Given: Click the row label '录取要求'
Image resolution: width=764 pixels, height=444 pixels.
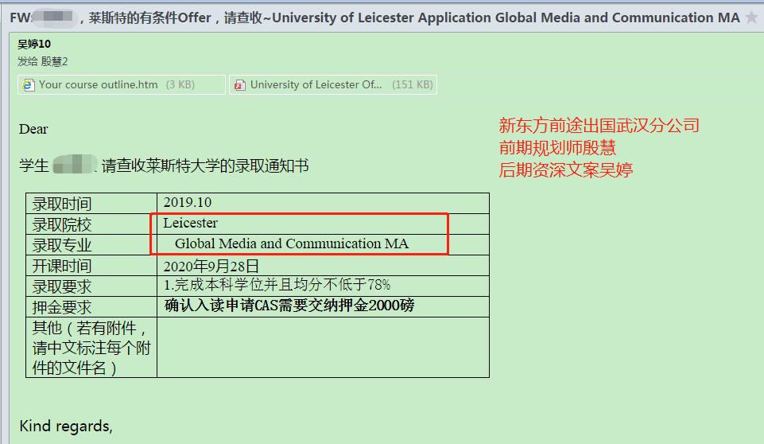Looking at the screenshot, I should pyautogui.click(x=62, y=287).
